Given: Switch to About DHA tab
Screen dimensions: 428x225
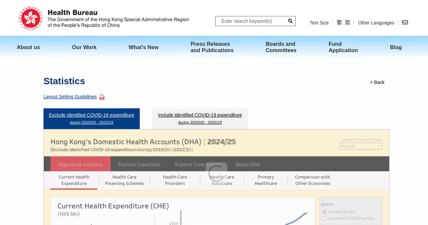Looking at the screenshot, I should 248,164.
